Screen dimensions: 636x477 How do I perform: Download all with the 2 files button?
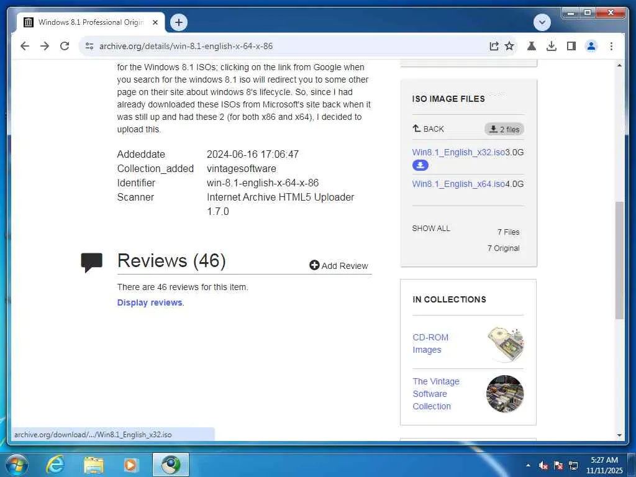pyautogui.click(x=504, y=129)
